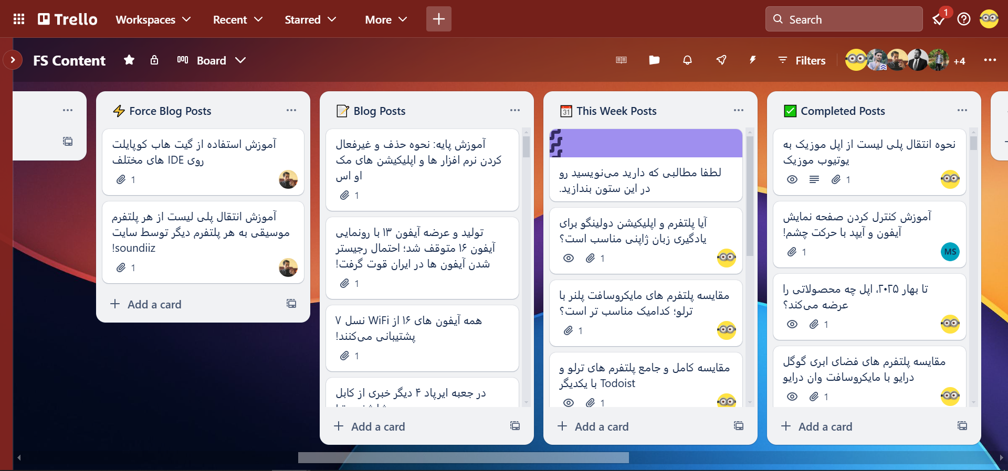The height and width of the screenshot is (471, 1008).
Task: Open Starred dropdown
Action: 310,19
